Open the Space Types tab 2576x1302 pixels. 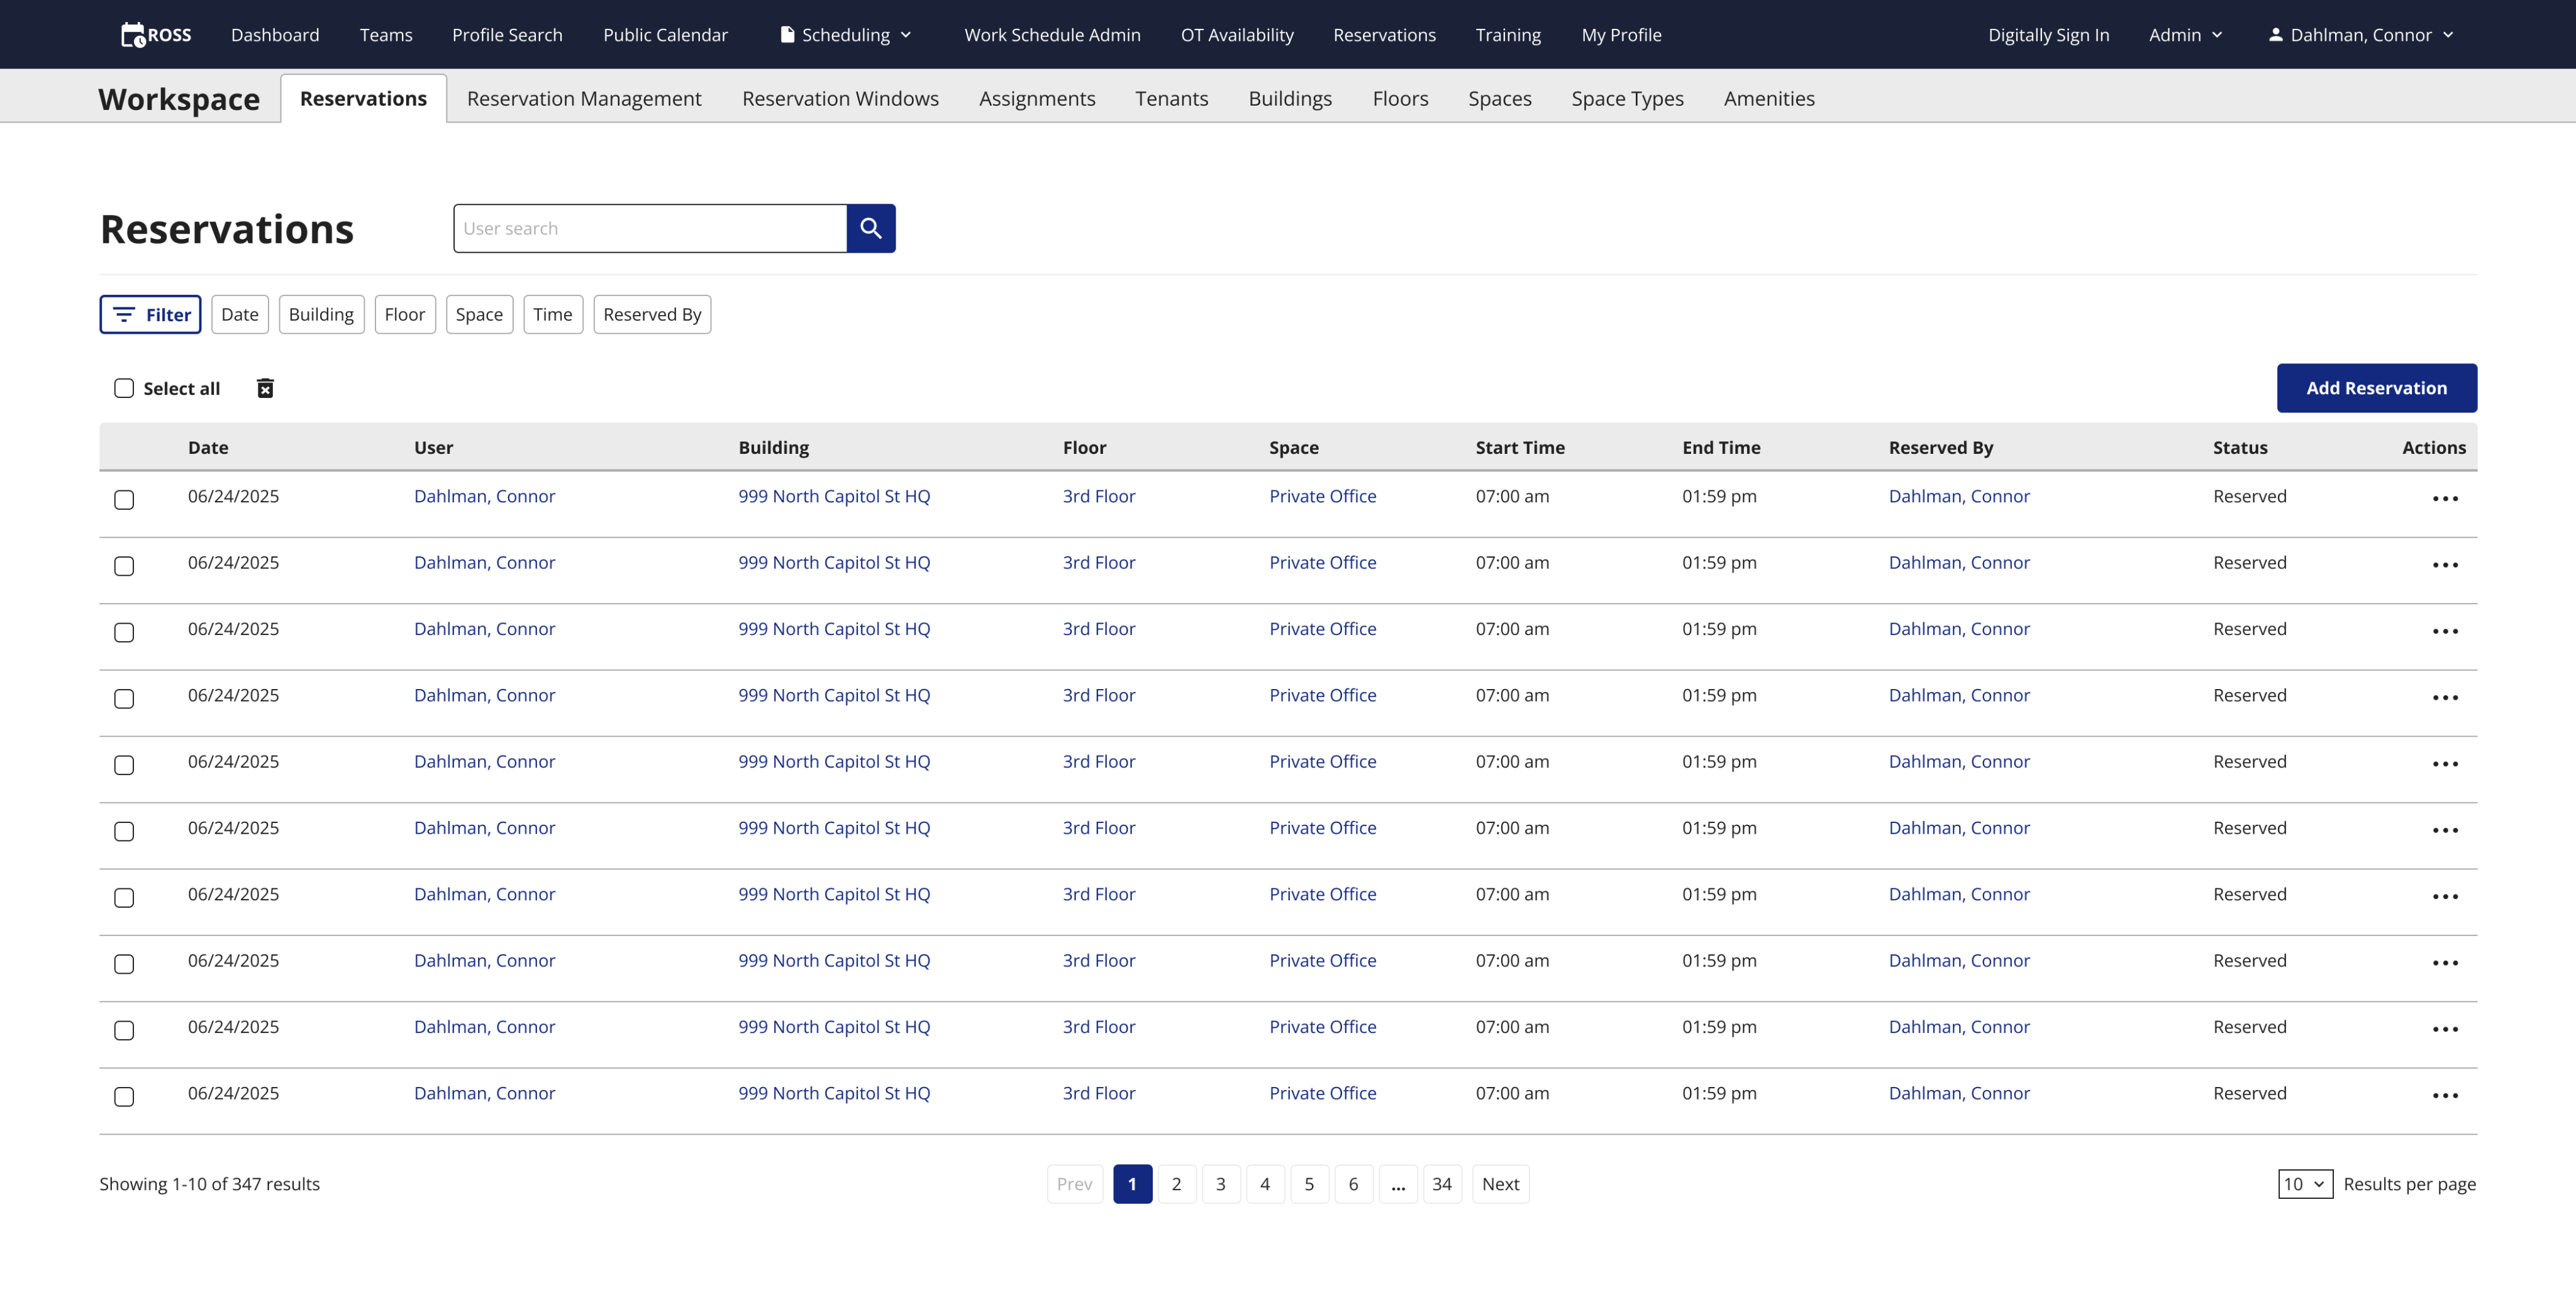click(1626, 98)
